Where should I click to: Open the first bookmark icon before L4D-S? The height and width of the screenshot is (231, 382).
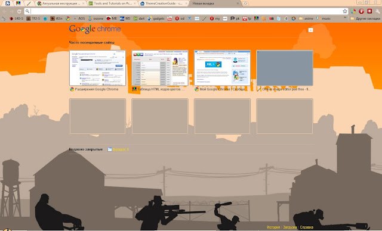click(x=4, y=18)
